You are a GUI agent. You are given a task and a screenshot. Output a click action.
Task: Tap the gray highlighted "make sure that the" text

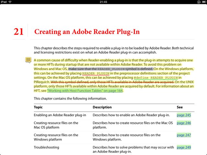(82, 69)
